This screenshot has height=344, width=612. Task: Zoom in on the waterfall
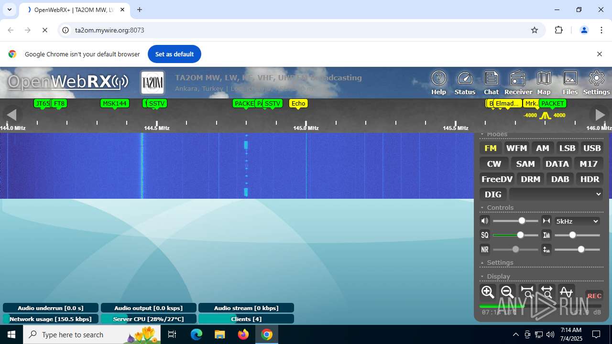click(x=488, y=292)
